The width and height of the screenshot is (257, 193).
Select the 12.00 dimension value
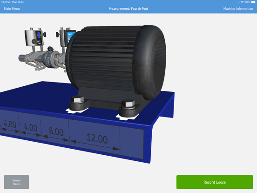point(97,138)
